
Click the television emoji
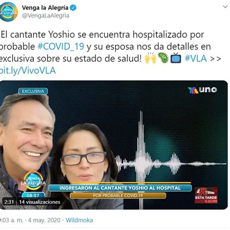(176, 58)
